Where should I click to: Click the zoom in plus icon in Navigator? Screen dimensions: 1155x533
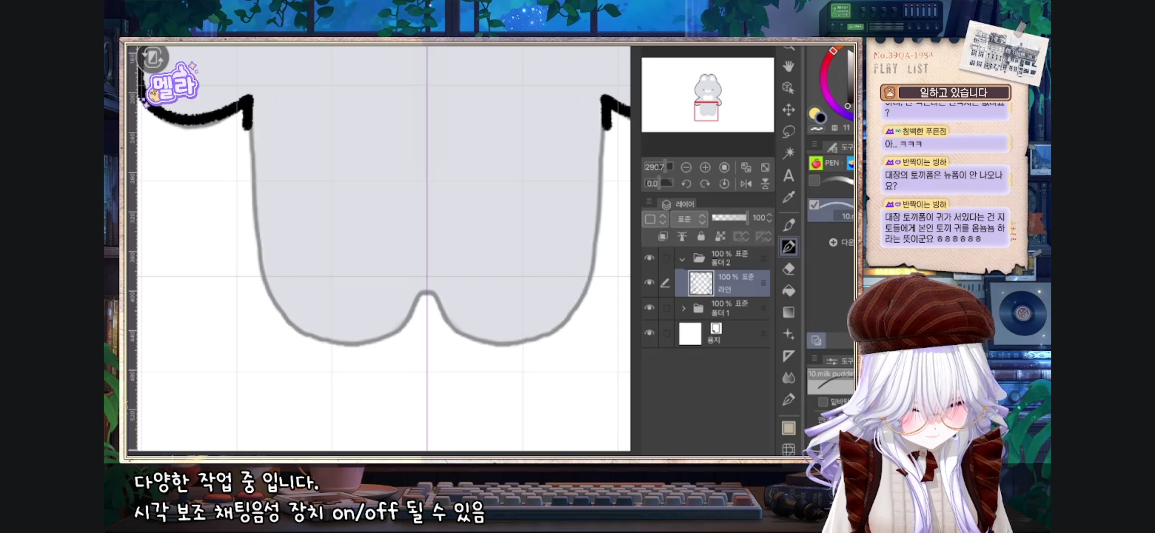(705, 168)
